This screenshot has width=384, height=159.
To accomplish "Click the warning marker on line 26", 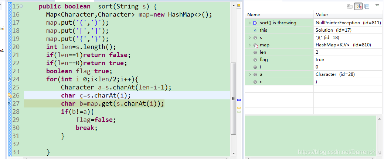I will click(x=10, y=95).
